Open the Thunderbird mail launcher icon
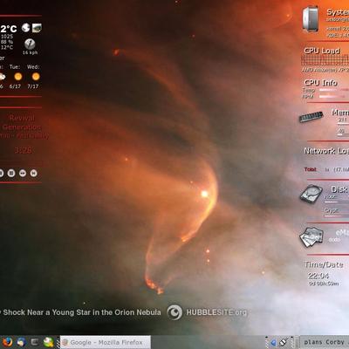 (x=21, y=342)
